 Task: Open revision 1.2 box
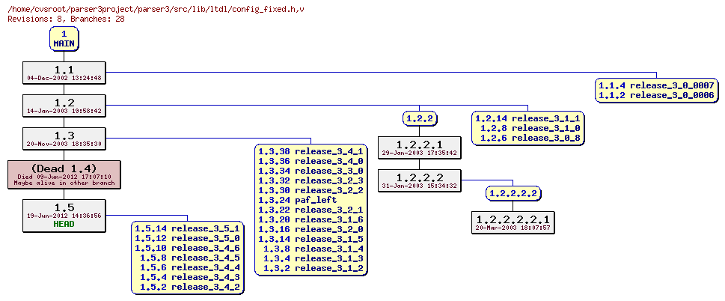click(x=64, y=106)
